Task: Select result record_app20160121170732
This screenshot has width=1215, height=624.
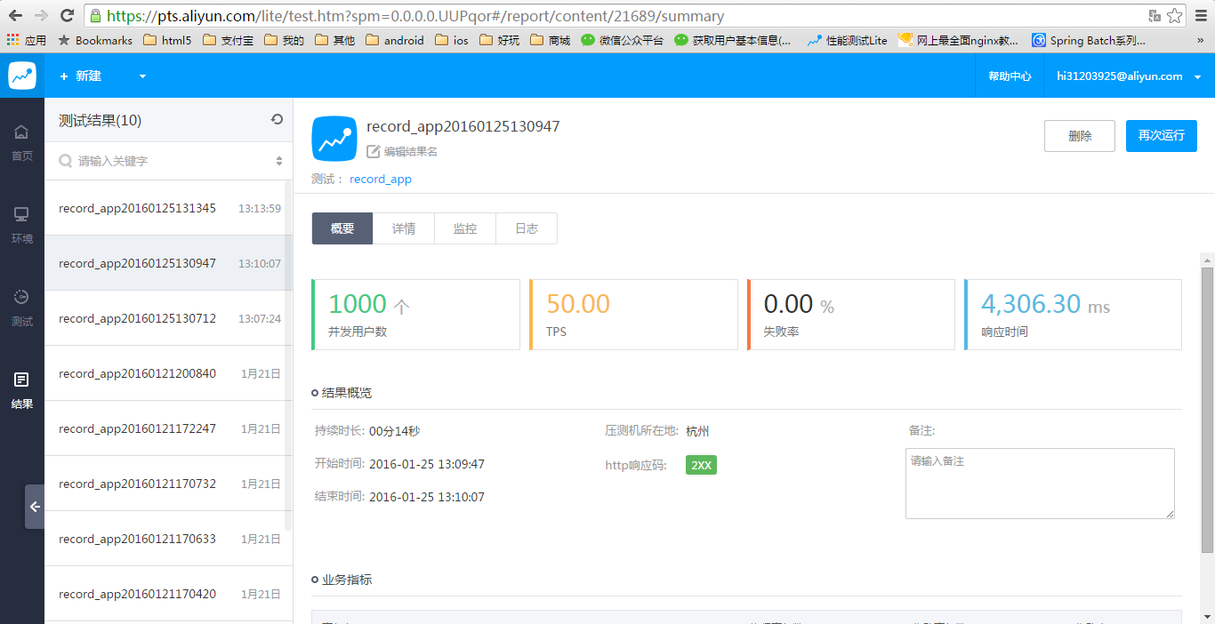Action: coord(169,484)
